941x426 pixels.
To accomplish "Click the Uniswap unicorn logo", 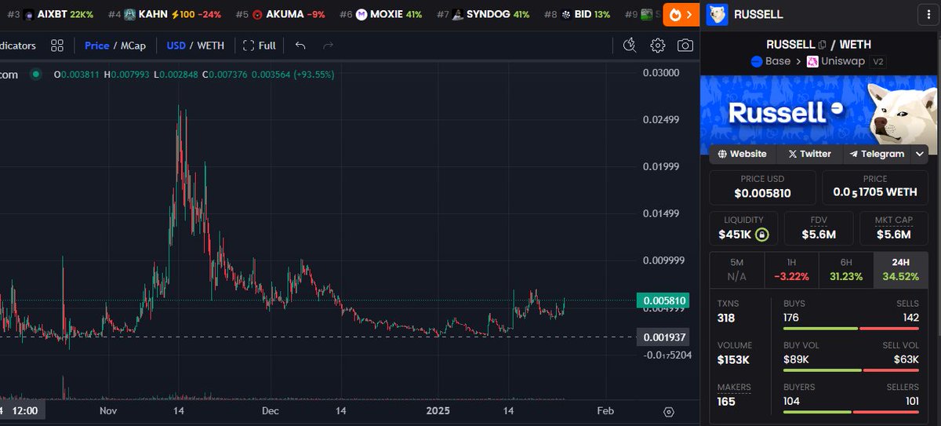I will coord(813,61).
